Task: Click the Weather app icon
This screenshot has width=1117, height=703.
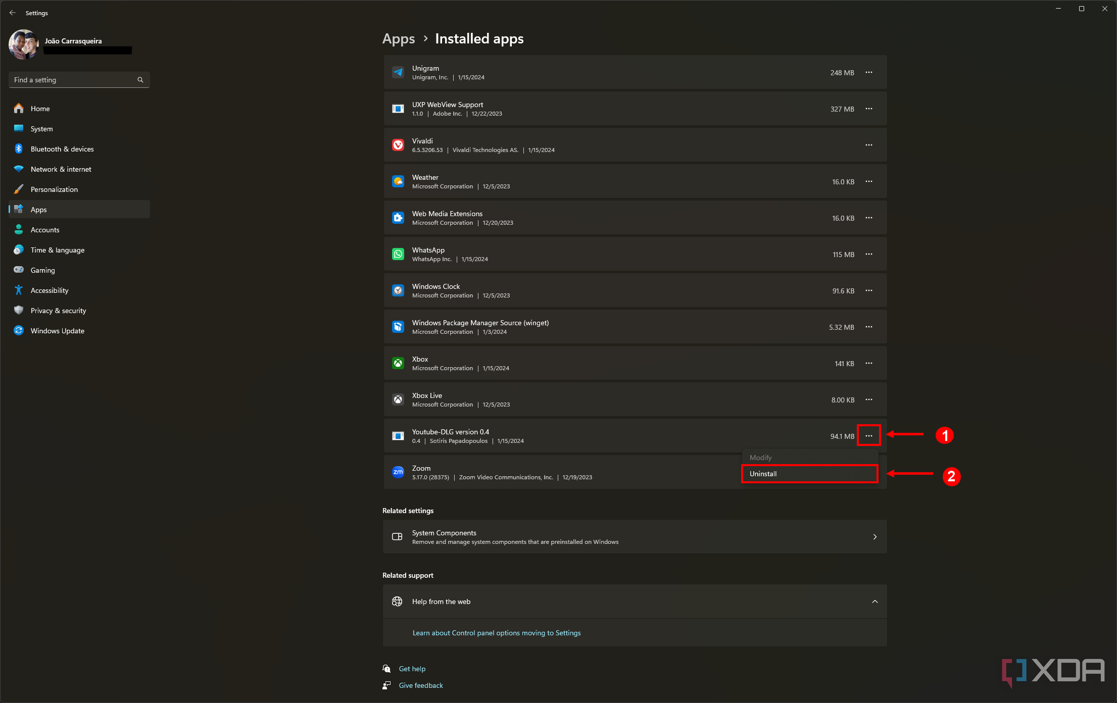Action: [x=398, y=182]
